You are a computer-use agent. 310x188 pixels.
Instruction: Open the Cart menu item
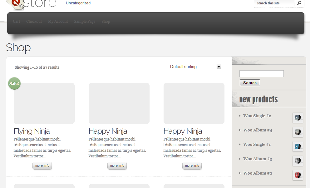16,21
